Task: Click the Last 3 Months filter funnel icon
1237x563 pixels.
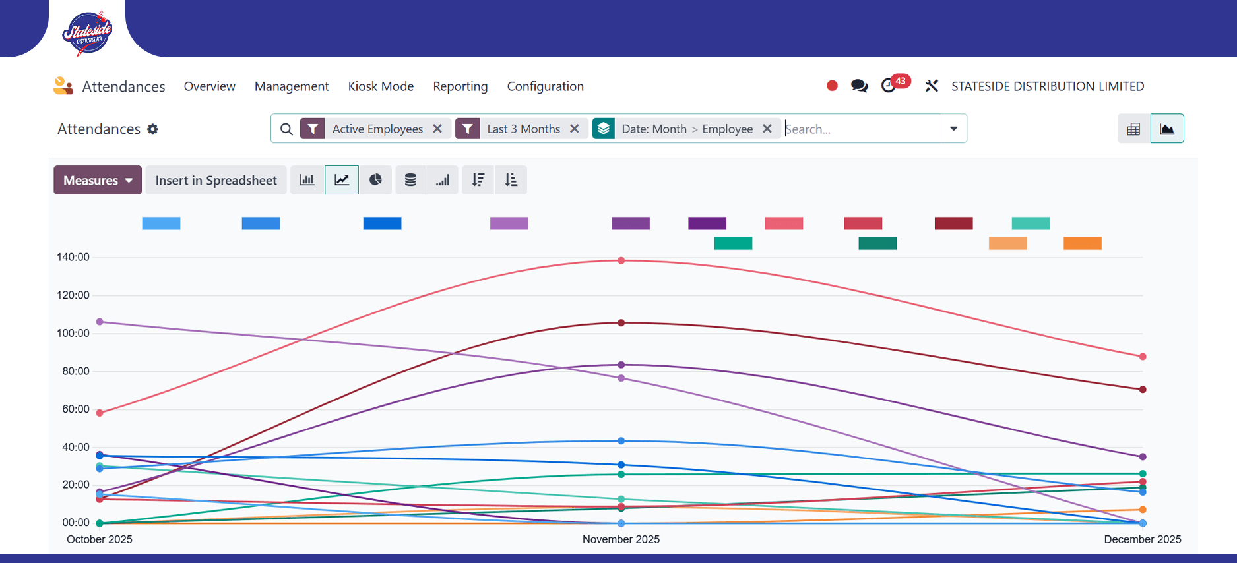Action: (468, 129)
